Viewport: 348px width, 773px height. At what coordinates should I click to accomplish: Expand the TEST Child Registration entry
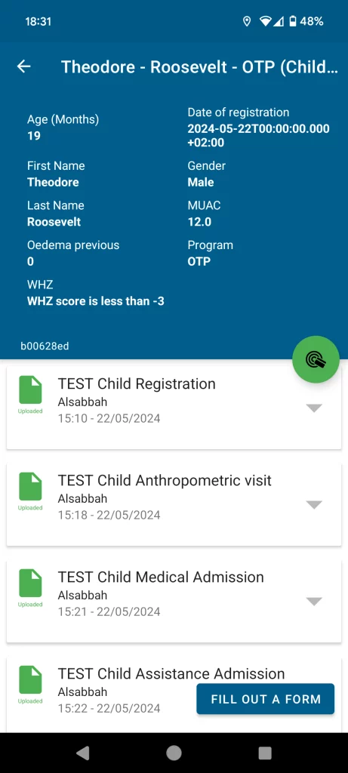click(x=314, y=408)
